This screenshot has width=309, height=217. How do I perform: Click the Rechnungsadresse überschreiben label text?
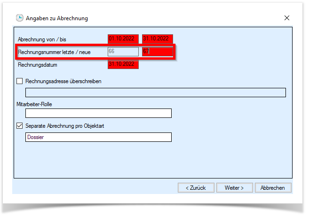point(63,81)
